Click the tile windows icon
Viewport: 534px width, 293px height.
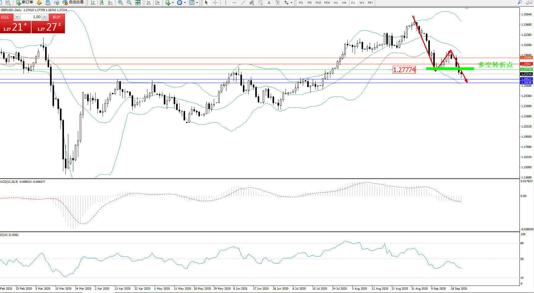[x=138, y=3]
